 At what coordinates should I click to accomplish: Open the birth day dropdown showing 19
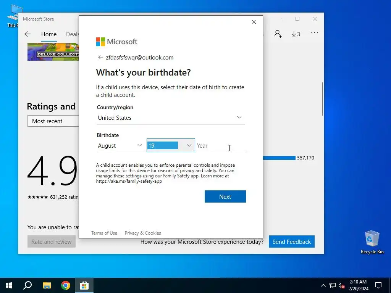tap(171, 145)
